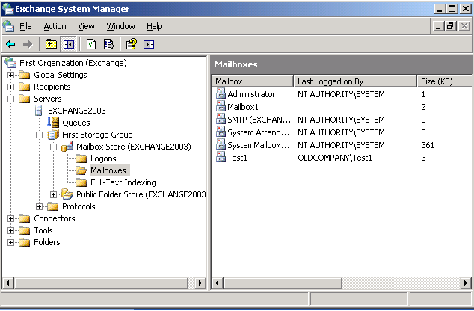Click the SystemMailbox... mailbox icon

pos(221,144)
